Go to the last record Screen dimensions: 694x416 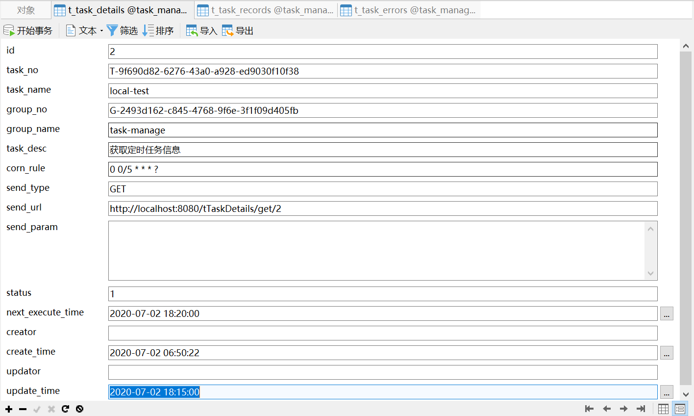click(x=641, y=409)
